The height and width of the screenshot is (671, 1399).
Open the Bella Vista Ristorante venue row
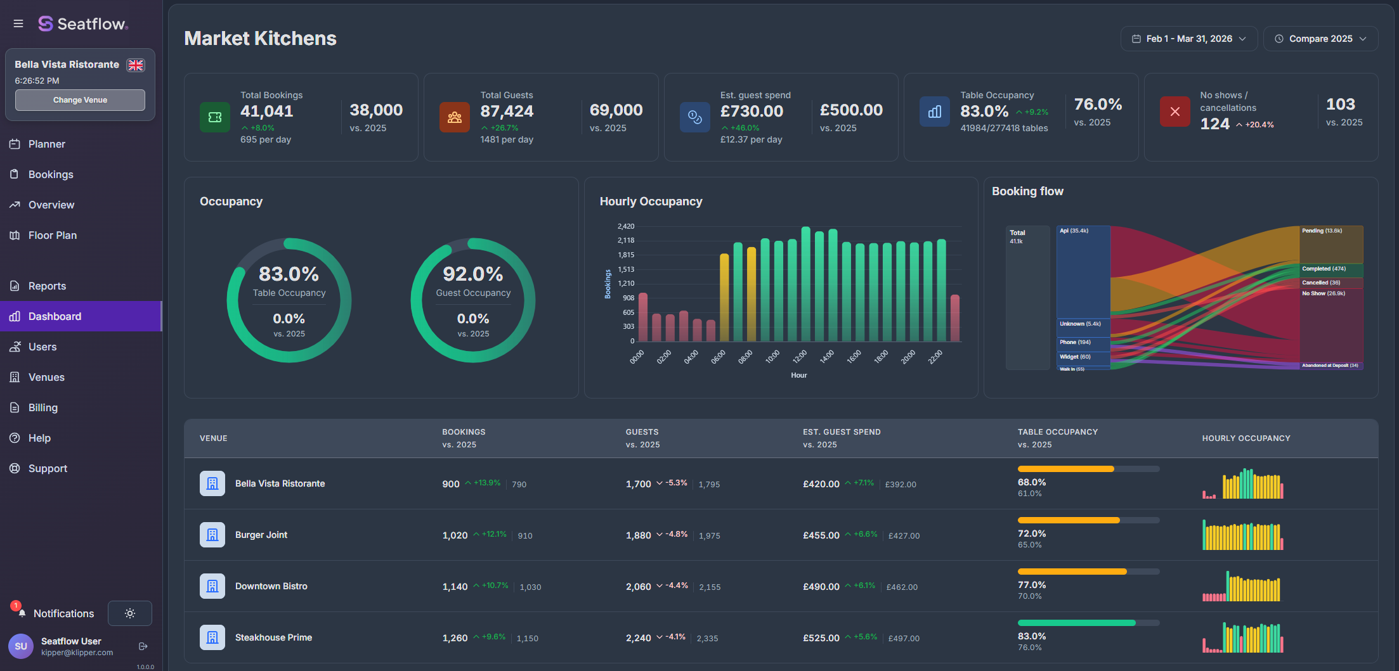pos(781,483)
